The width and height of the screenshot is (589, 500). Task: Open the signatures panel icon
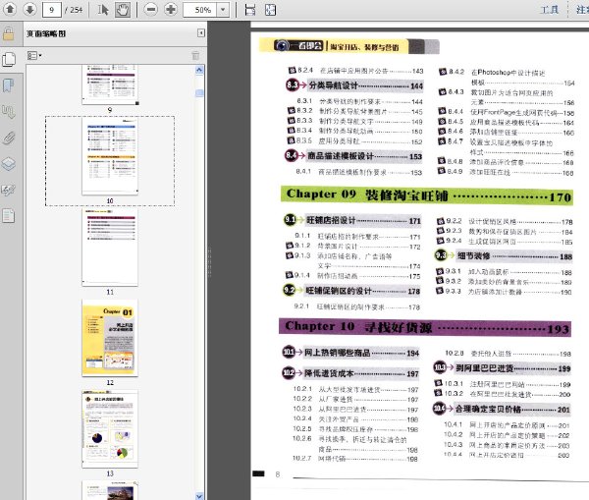tap(9, 112)
